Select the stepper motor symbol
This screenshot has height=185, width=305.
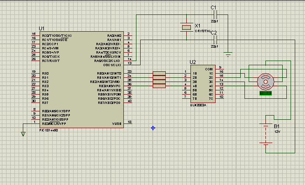click(266, 82)
